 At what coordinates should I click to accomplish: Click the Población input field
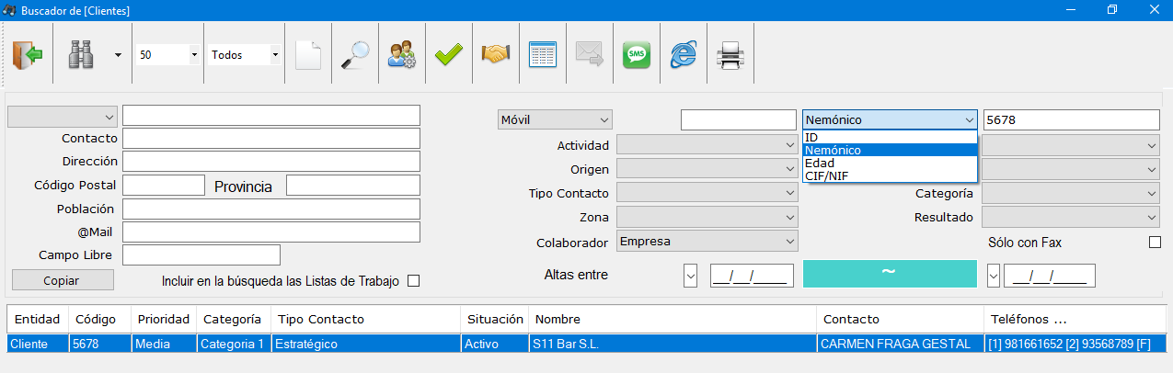(271, 209)
